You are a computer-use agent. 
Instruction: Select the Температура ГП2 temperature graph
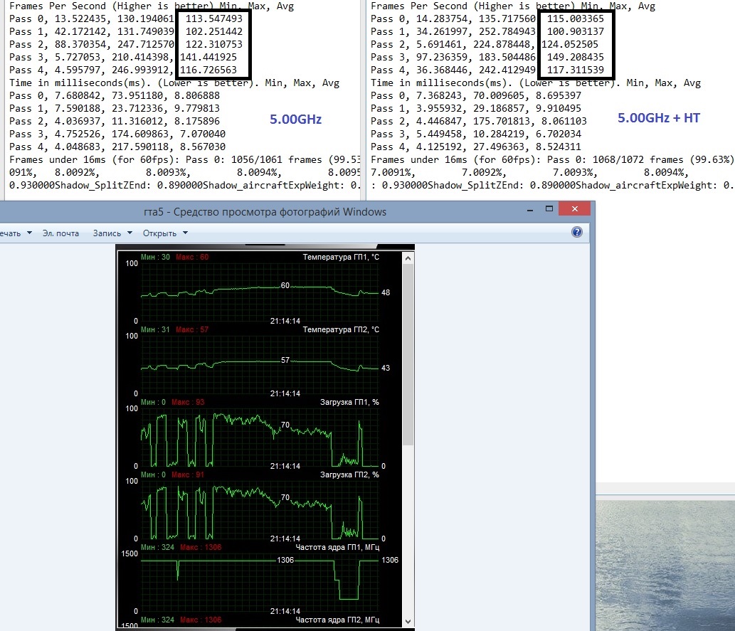tap(260, 364)
